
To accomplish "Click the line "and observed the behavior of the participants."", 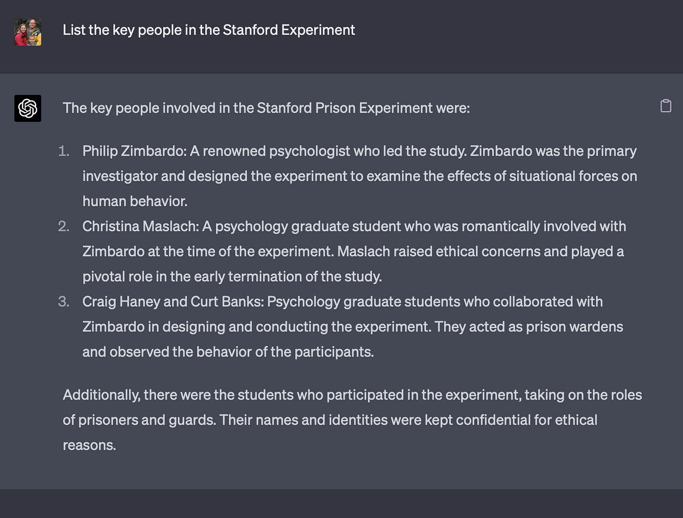I will pyautogui.click(x=228, y=352).
